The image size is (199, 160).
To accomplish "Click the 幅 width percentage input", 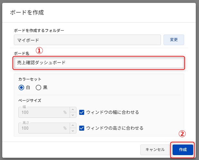I will coord(42,113).
